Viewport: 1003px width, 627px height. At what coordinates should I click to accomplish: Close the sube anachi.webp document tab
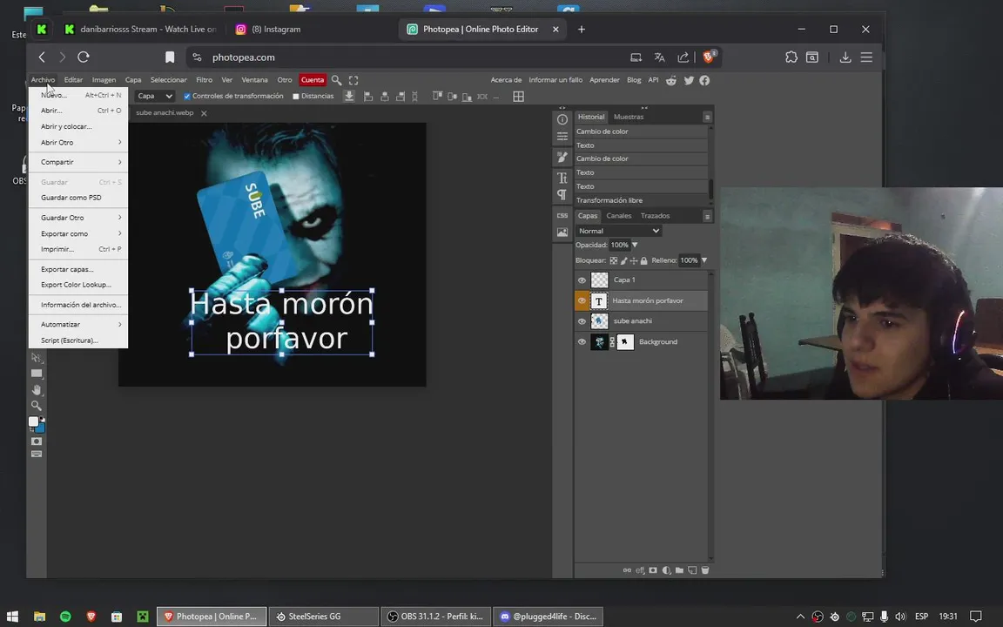pos(204,113)
